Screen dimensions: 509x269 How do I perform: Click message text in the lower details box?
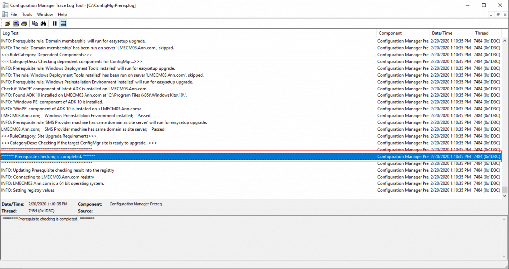tap(49, 219)
